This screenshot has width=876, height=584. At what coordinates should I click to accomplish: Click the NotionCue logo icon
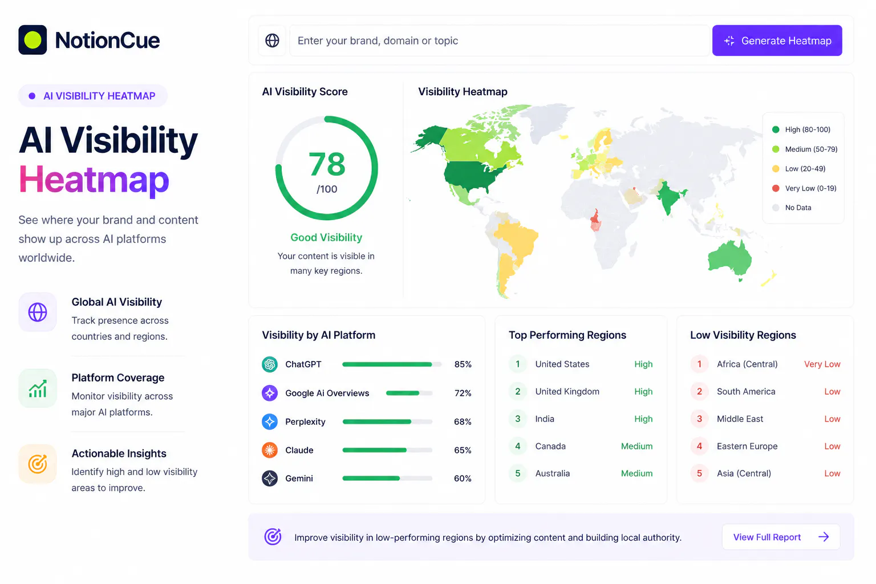coord(33,40)
